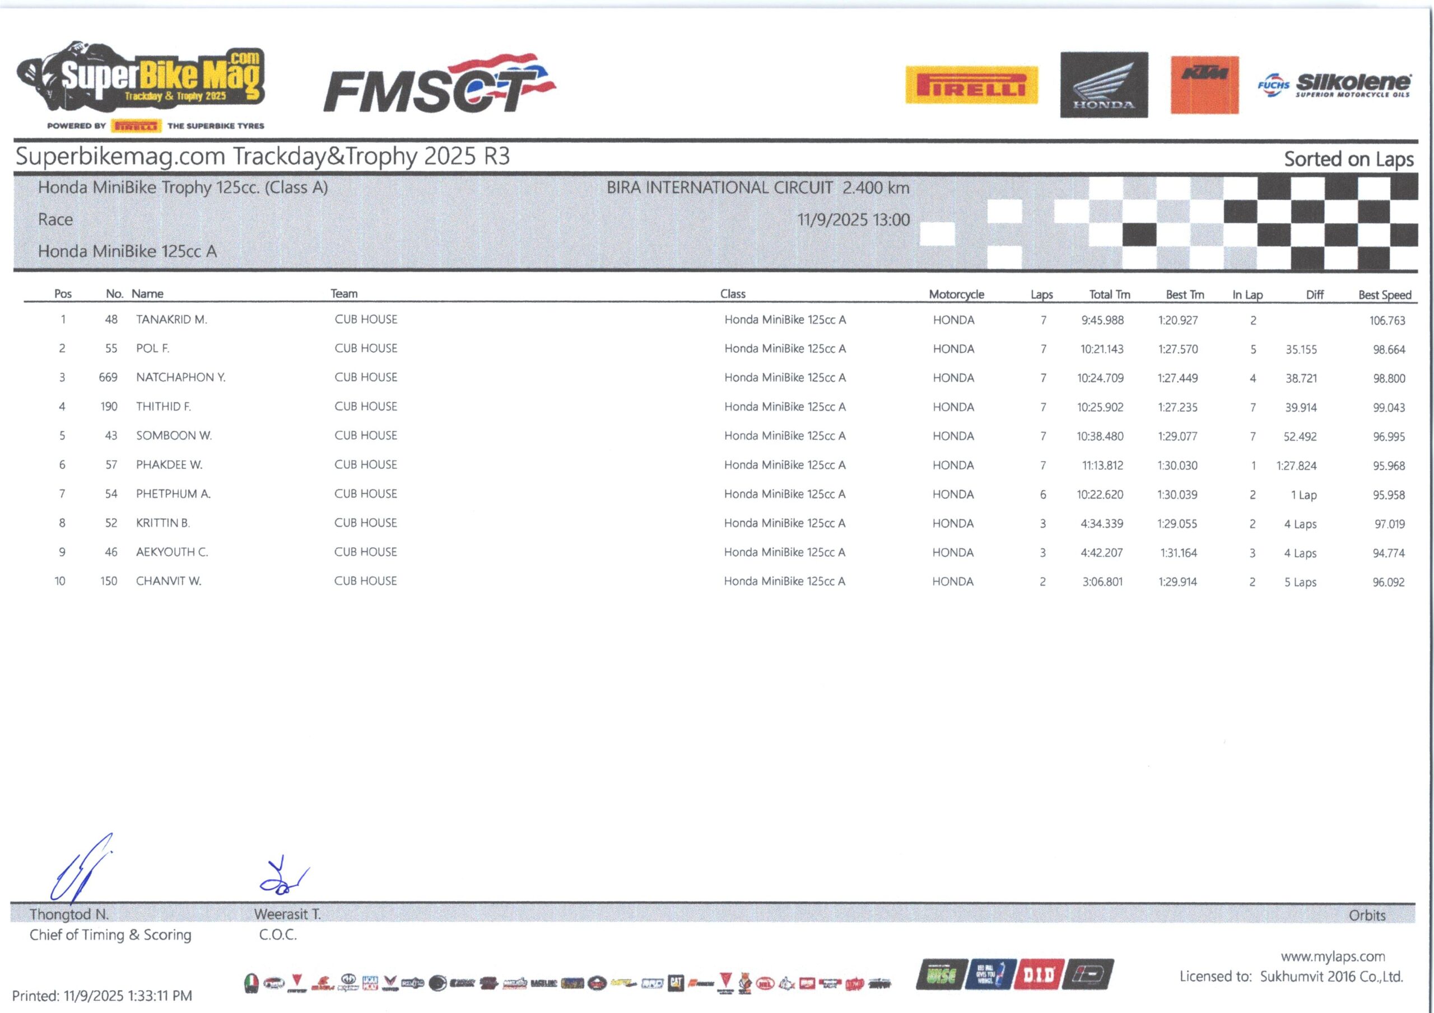1434x1013 pixels.
Task: Click the Laps column header
Action: [1041, 294]
